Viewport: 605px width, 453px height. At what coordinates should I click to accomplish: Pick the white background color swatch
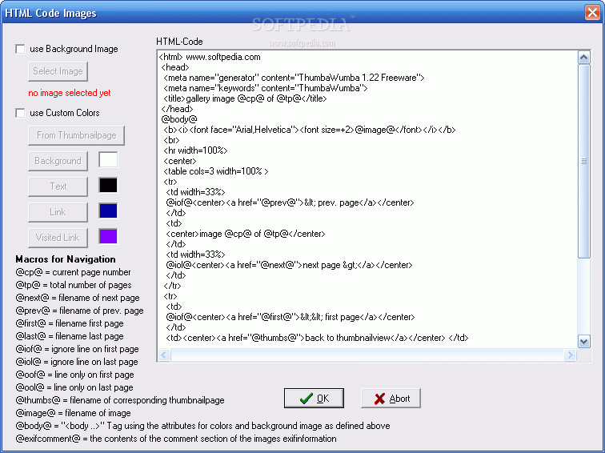[108, 160]
